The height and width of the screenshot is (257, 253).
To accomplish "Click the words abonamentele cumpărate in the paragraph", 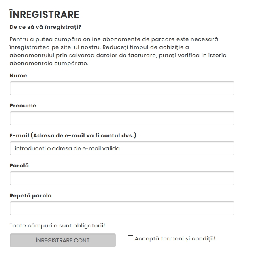I will pos(49,63).
